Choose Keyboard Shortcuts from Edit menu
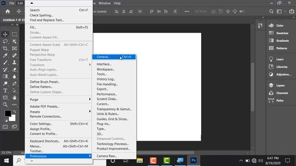 coord(59,141)
